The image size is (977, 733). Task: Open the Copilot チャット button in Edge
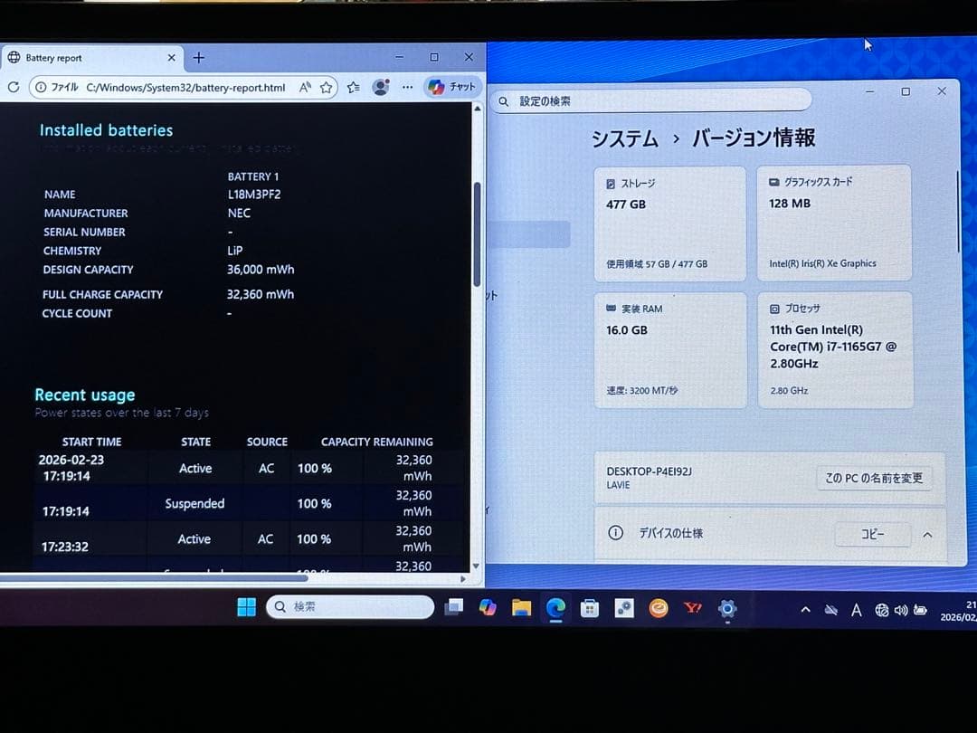[x=452, y=87]
